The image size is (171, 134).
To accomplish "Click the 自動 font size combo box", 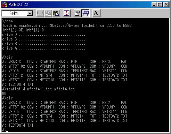I will (x=17, y=13).
